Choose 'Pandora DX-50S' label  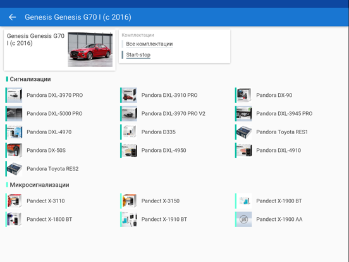click(46, 151)
